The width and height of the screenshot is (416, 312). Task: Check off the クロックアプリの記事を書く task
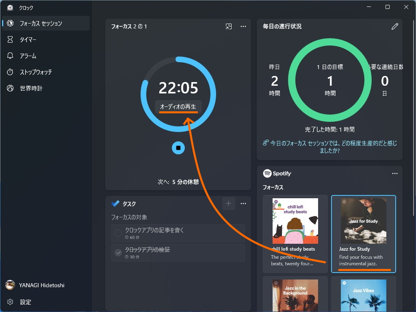pyautogui.click(x=118, y=233)
